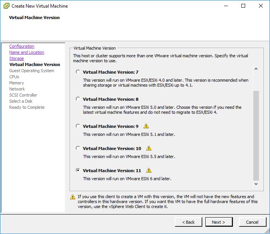Click Select a Disk step in sidebar
The image size is (270, 234).
[21, 101]
